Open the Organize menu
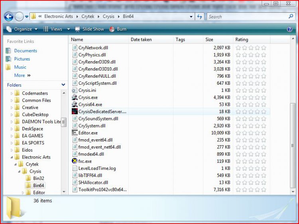Image resolution: width=299 pixels, height=224 pixels. click(22, 29)
